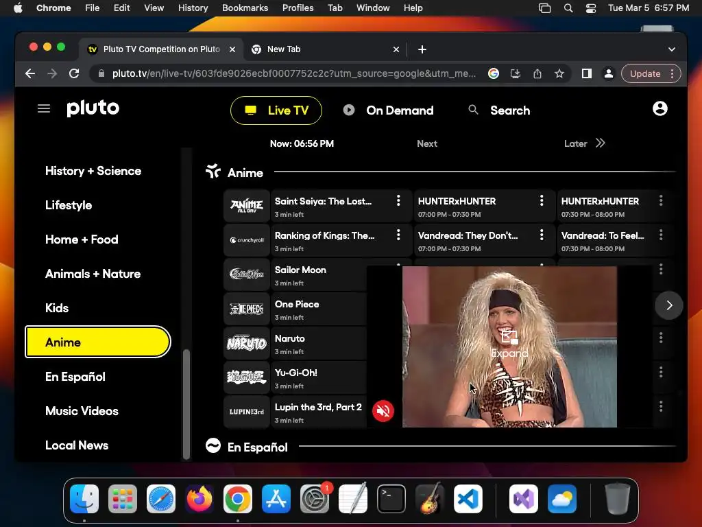Click the Pluto logo
The height and width of the screenshot is (527, 702).
(93, 108)
